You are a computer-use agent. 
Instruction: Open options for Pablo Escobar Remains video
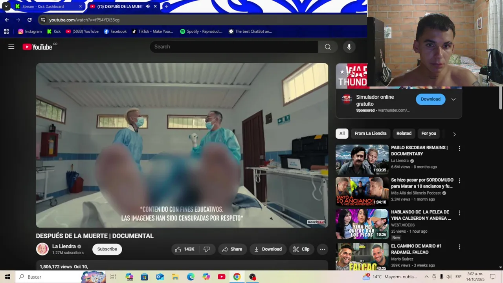[x=459, y=149]
